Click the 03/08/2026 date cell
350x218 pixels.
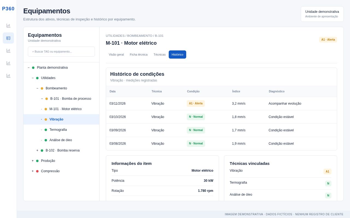[118, 144]
